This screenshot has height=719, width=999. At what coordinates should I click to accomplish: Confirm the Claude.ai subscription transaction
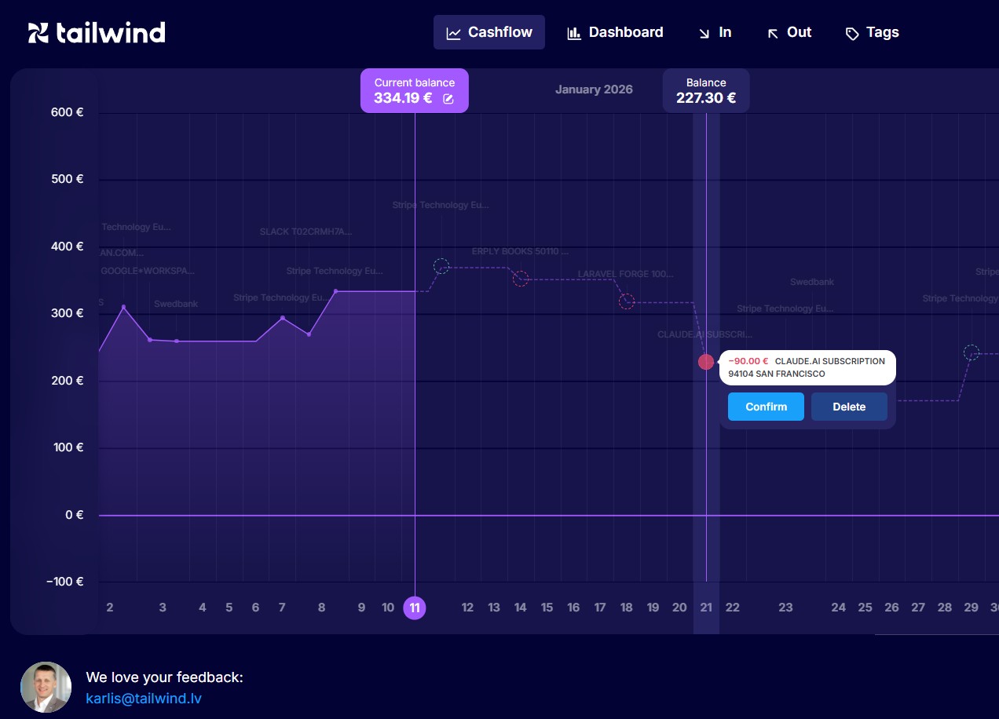(x=766, y=407)
